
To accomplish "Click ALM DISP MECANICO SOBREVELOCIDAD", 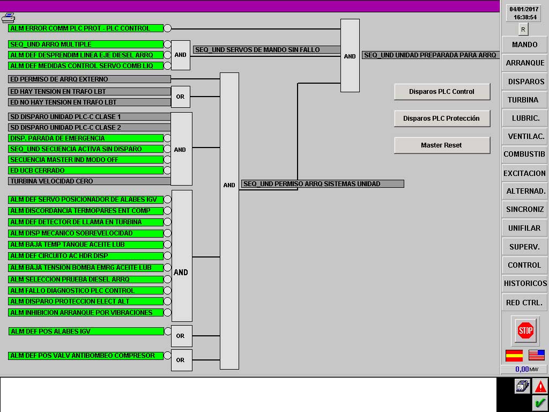I will point(86,233).
